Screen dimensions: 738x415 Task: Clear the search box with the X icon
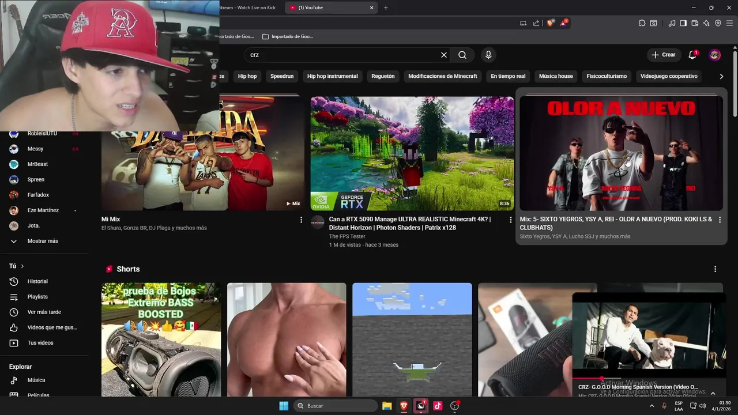tap(444, 55)
